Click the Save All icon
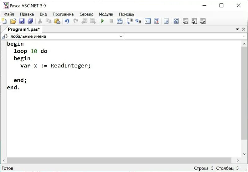This screenshot has height=172, width=248. (30, 21)
